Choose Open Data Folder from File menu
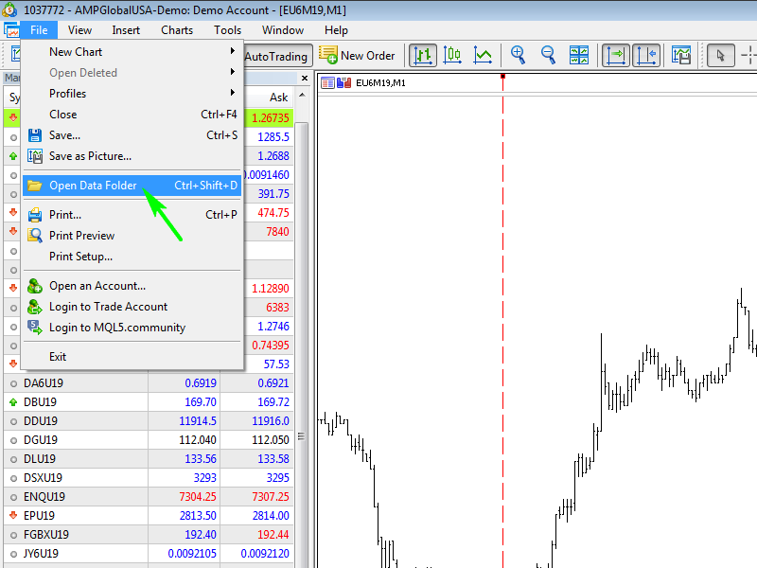 [94, 186]
